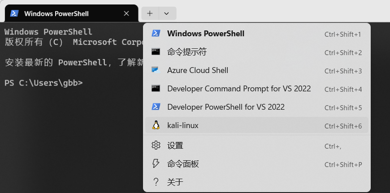Open 命令提示符 profile
This screenshot has width=390, height=193.
pyautogui.click(x=187, y=52)
